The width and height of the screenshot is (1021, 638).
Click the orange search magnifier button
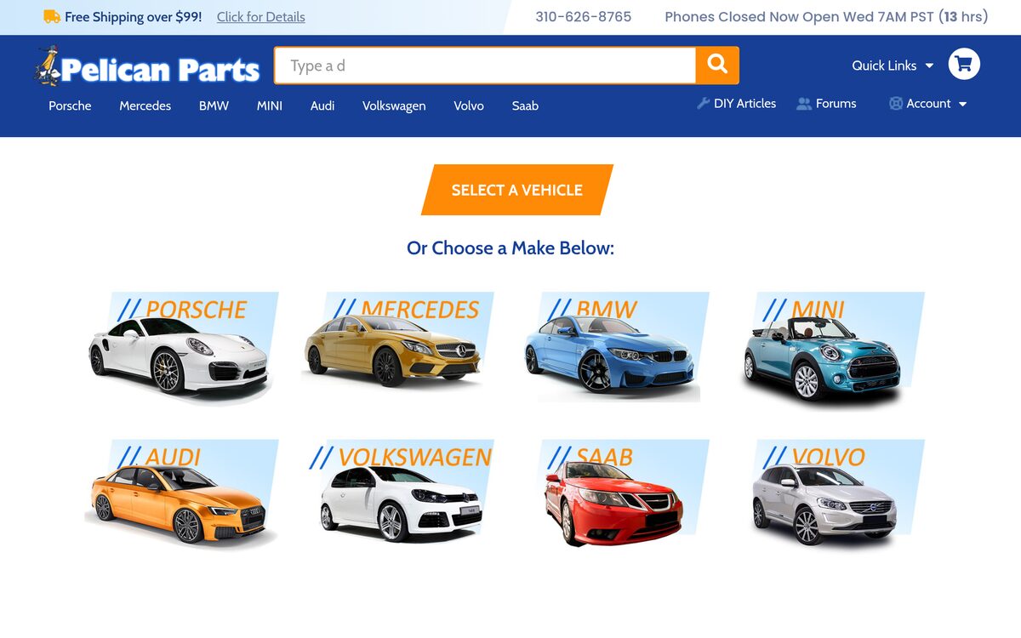coord(717,66)
